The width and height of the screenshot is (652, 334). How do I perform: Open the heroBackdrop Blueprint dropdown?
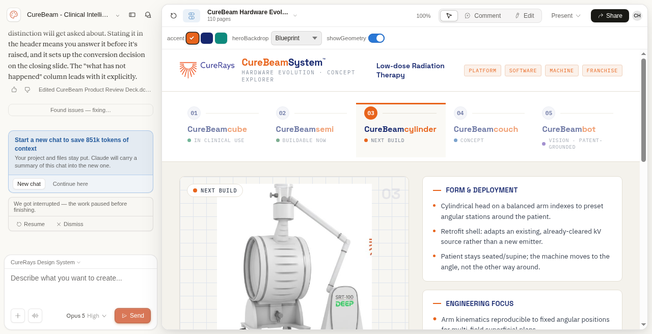(296, 38)
